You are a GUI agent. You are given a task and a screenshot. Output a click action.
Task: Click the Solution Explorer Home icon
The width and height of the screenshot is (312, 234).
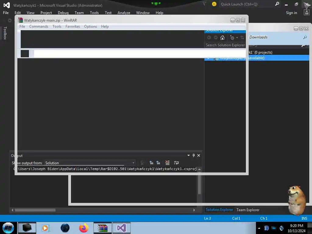point(222,37)
